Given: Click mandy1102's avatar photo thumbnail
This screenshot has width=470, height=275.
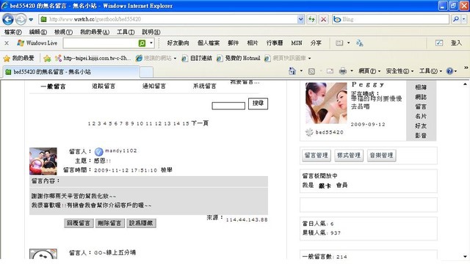Looking at the screenshot, I should [43, 161].
